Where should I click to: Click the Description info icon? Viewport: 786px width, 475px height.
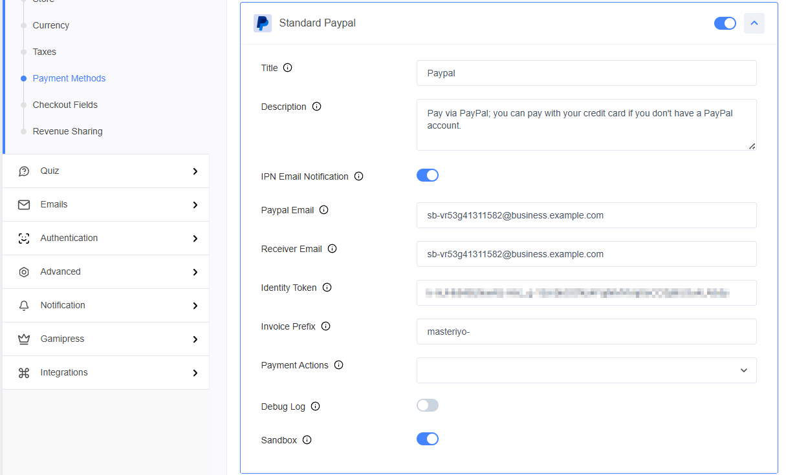point(316,107)
